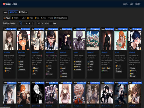
Task: Open the Kazu card chat count badge
Action: (11, 29)
